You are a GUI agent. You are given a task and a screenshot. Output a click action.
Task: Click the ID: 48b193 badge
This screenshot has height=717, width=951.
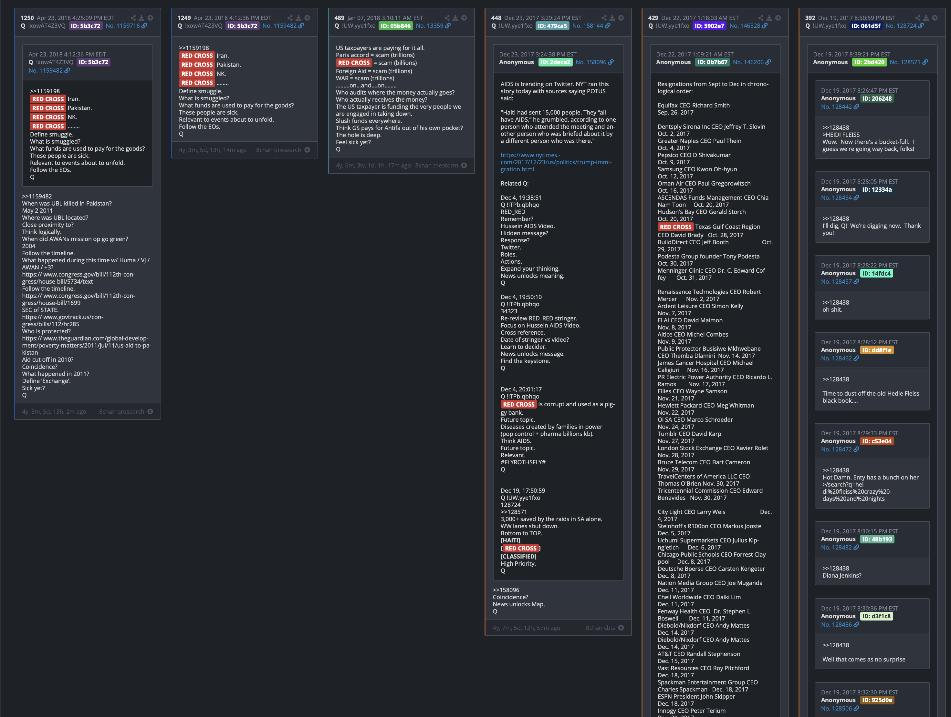point(877,539)
